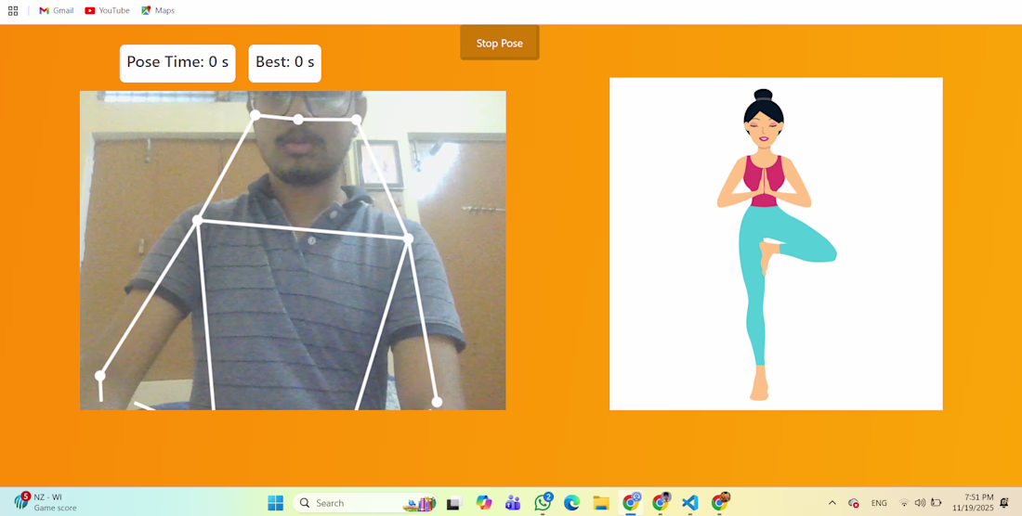Open Visual Studio Code from the taskbar

[x=689, y=503]
